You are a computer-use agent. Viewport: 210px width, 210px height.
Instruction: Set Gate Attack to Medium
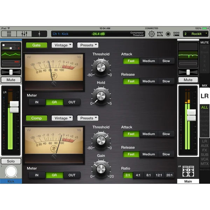click(149, 61)
